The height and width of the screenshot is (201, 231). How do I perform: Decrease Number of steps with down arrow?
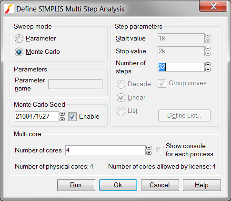pos(208,70)
